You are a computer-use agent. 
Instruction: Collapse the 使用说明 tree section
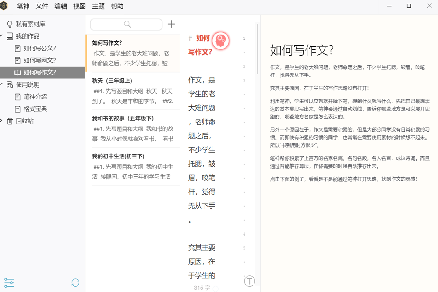point(2,84)
